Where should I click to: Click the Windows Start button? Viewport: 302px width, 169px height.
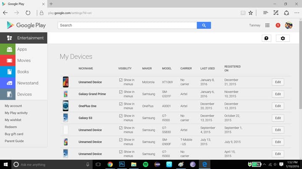5,164
